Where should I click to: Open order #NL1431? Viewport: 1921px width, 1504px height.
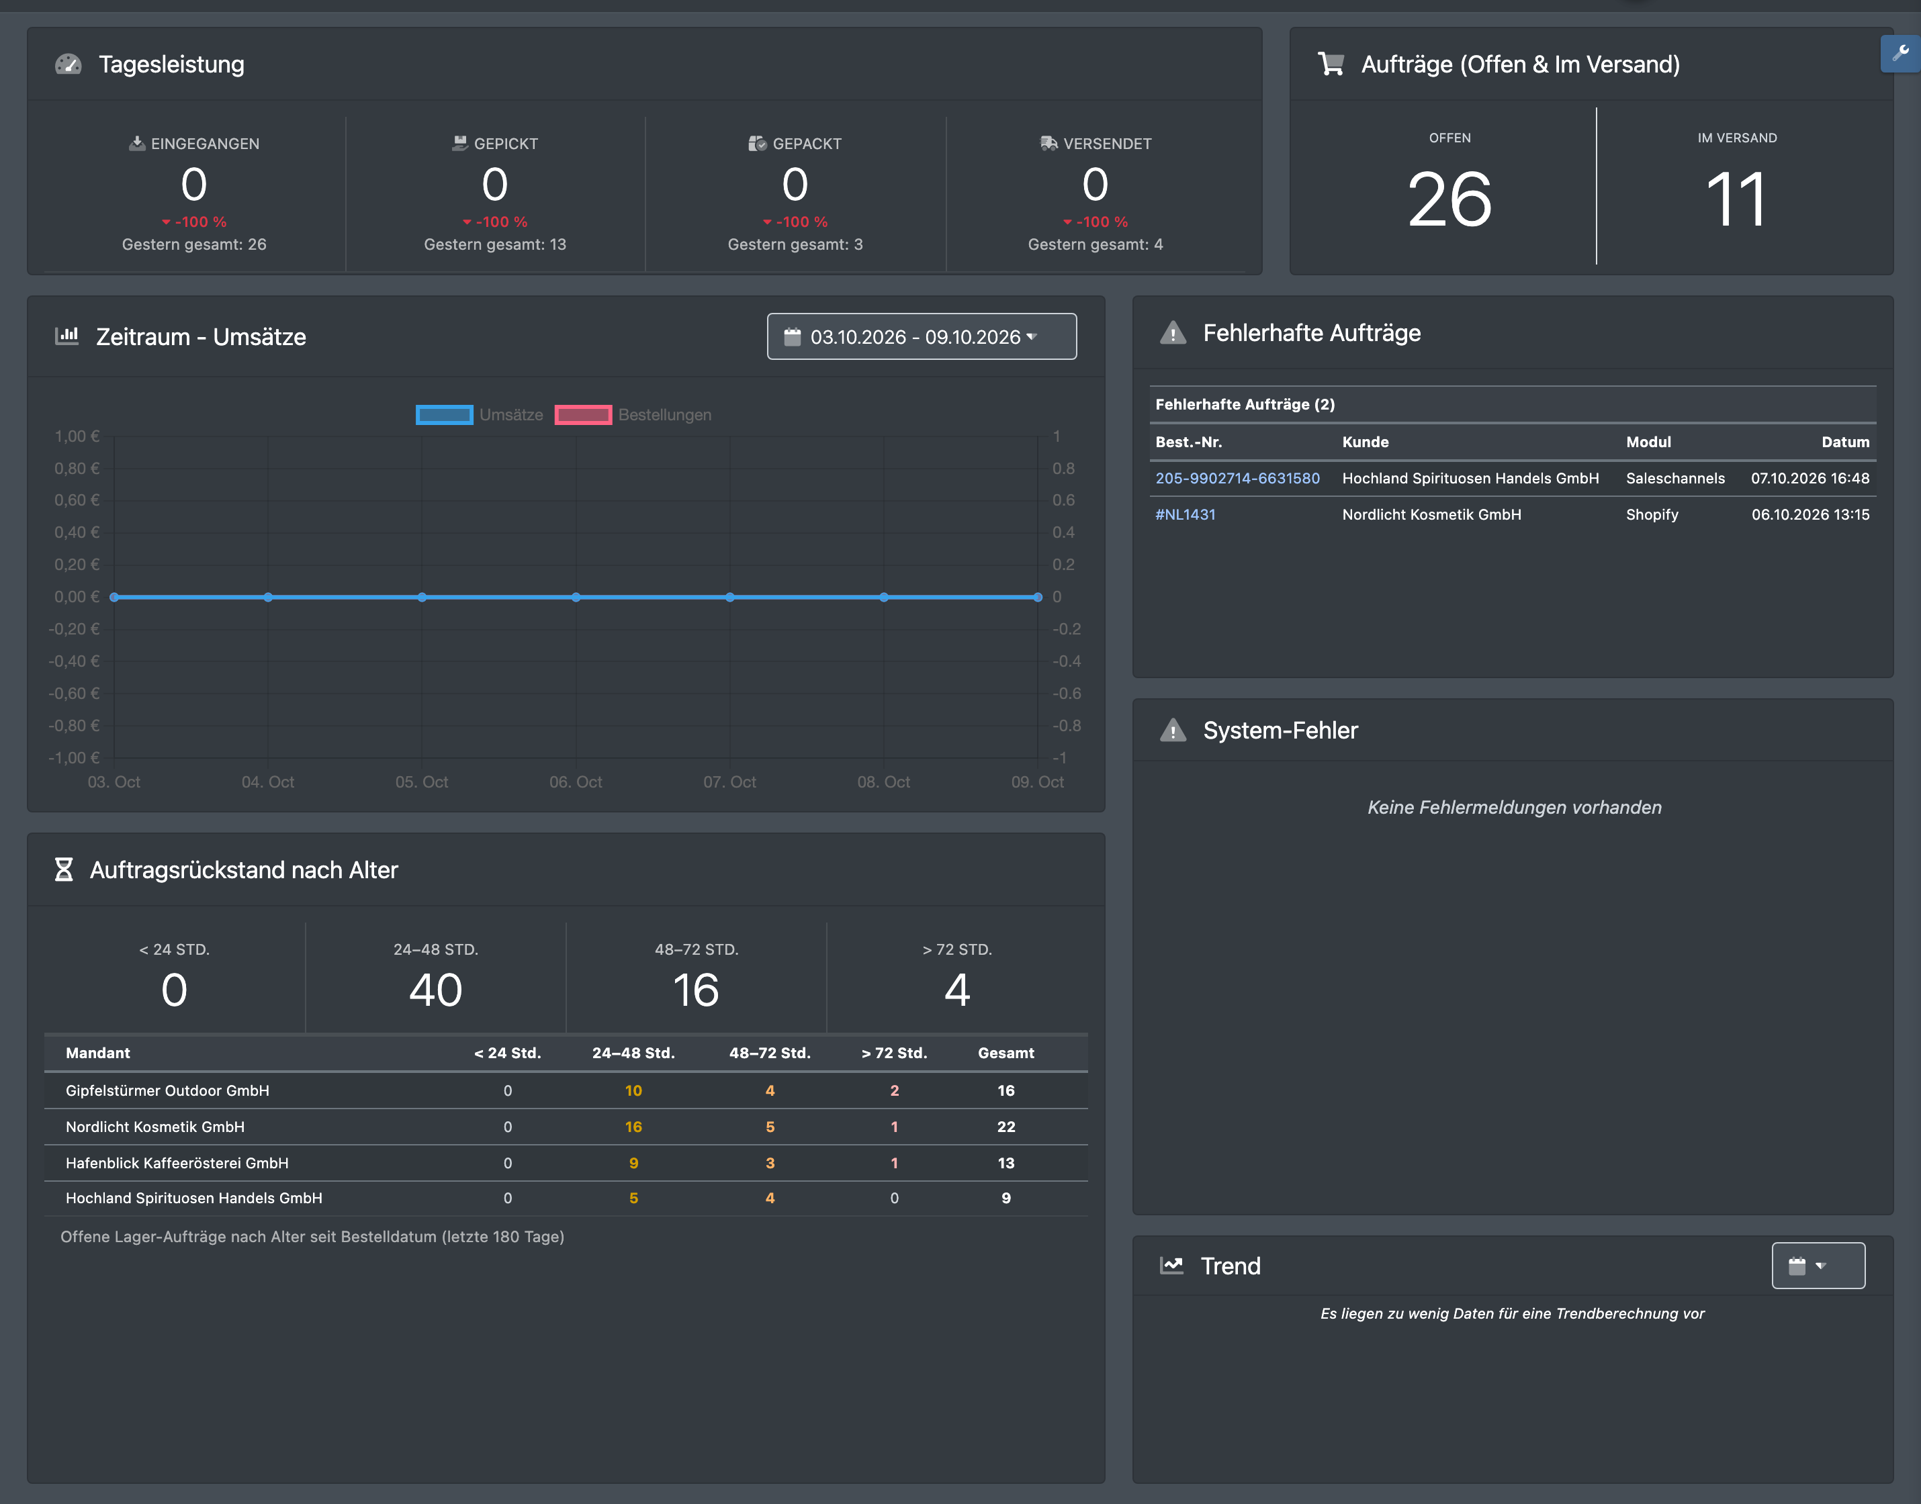tap(1186, 514)
